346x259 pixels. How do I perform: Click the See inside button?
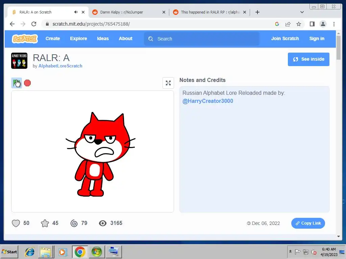pos(308,59)
